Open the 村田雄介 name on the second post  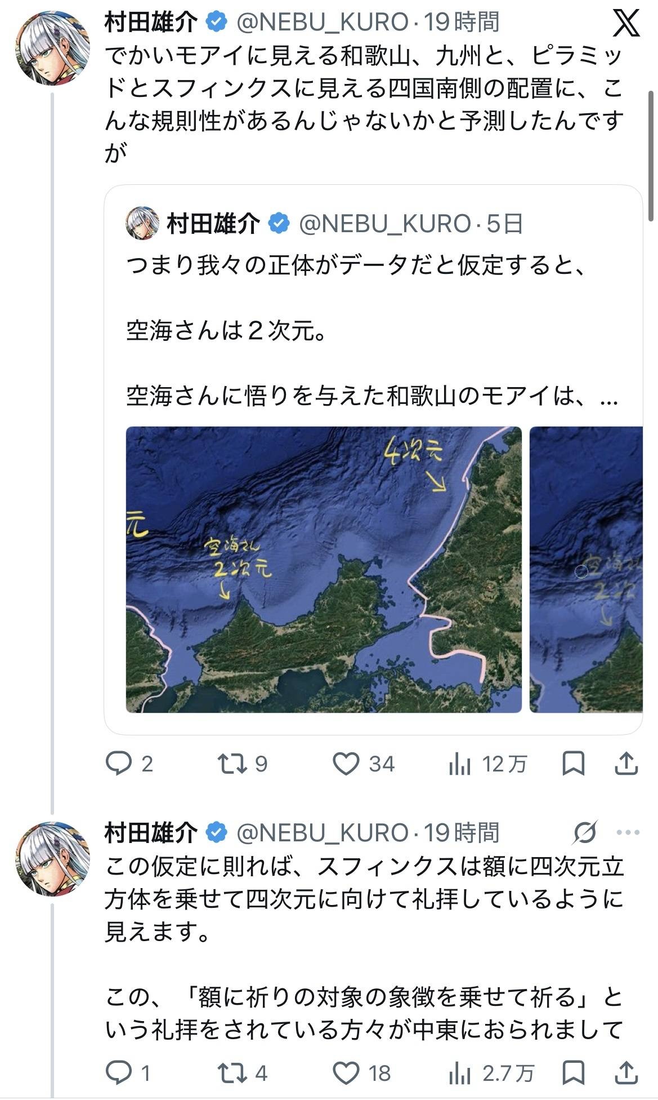(x=151, y=832)
